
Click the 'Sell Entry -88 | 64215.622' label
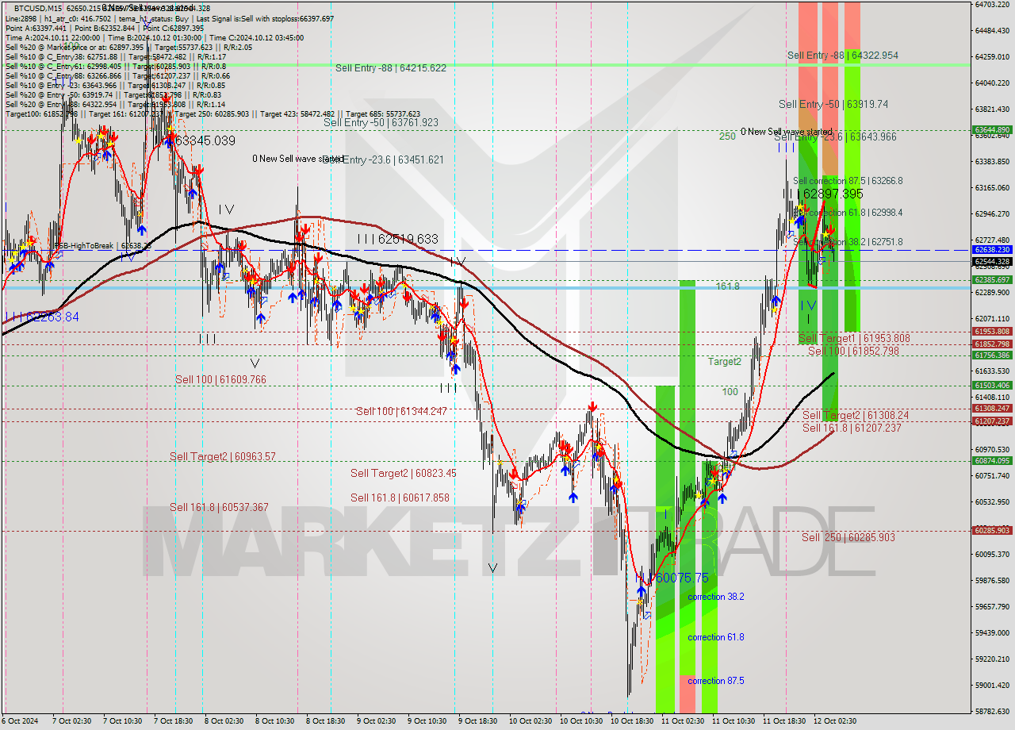[390, 68]
